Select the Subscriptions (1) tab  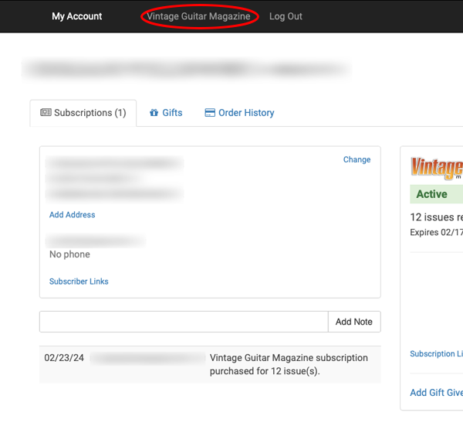[x=83, y=113]
